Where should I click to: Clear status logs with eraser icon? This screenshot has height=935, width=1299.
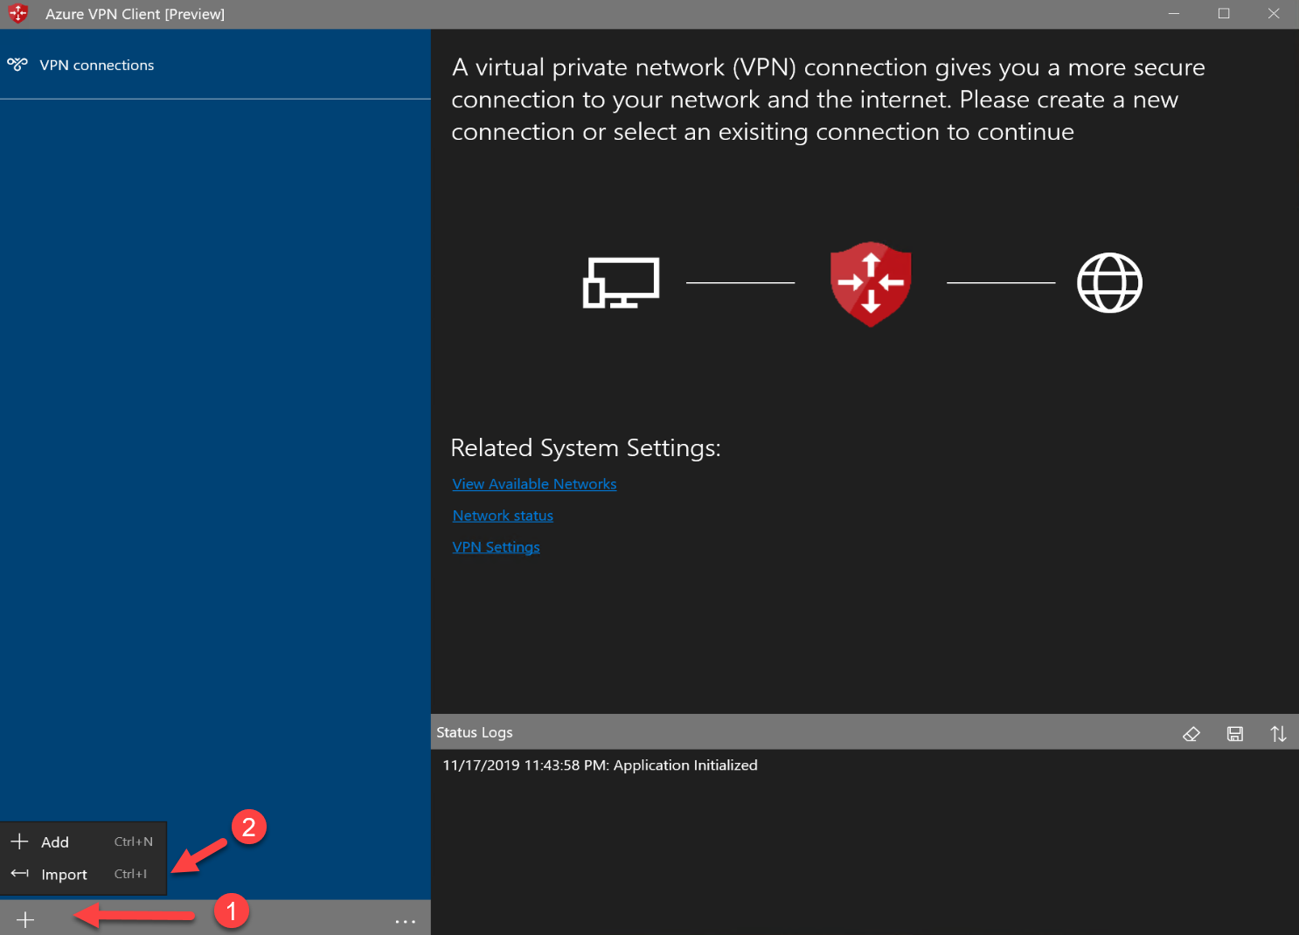pos(1191,734)
